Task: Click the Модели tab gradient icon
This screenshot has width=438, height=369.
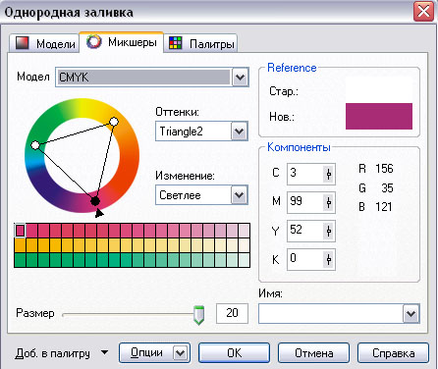Action: click(23, 43)
